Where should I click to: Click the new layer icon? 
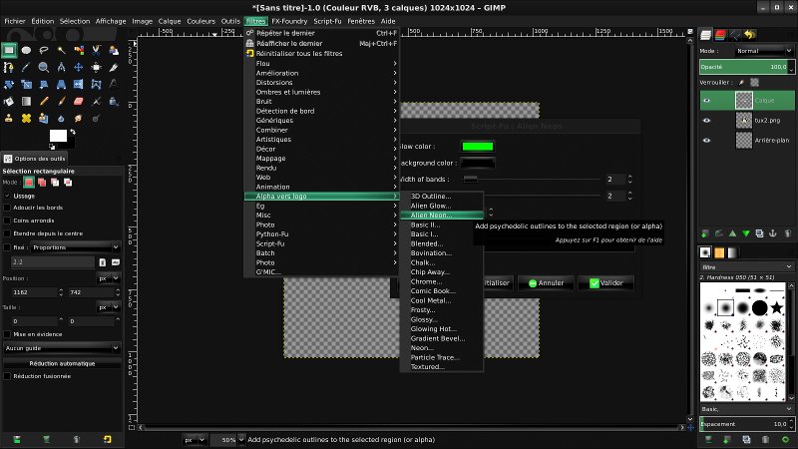(705, 233)
